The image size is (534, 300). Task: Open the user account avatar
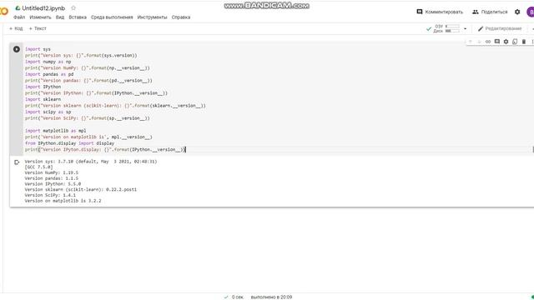pos(531,12)
